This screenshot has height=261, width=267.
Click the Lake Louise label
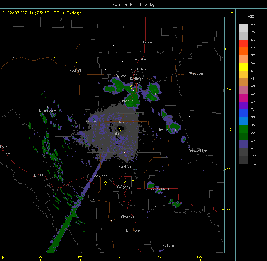coord(6,150)
